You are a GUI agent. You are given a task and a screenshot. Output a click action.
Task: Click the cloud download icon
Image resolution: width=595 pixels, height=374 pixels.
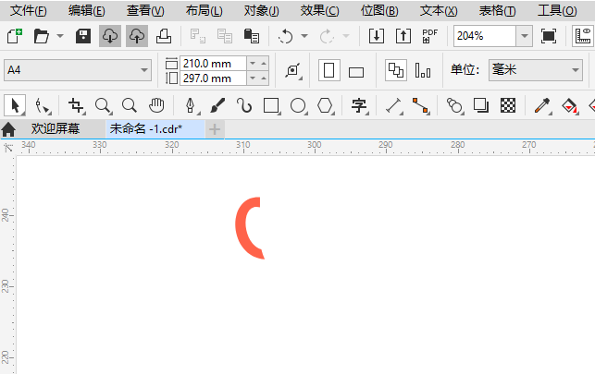pos(110,36)
